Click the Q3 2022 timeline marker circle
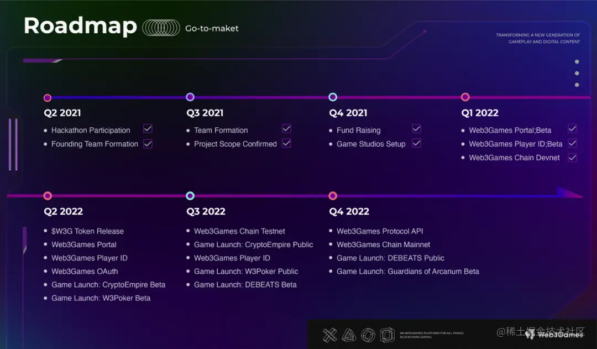This screenshot has width=597, height=349. pyautogui.click(x=190, y=196)
